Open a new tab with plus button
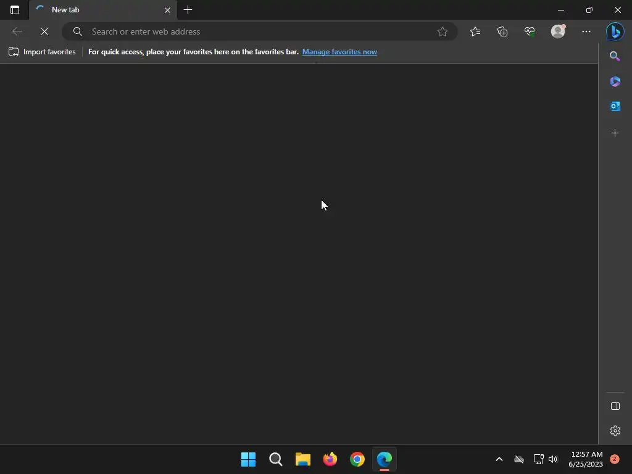 coord(188,10)
